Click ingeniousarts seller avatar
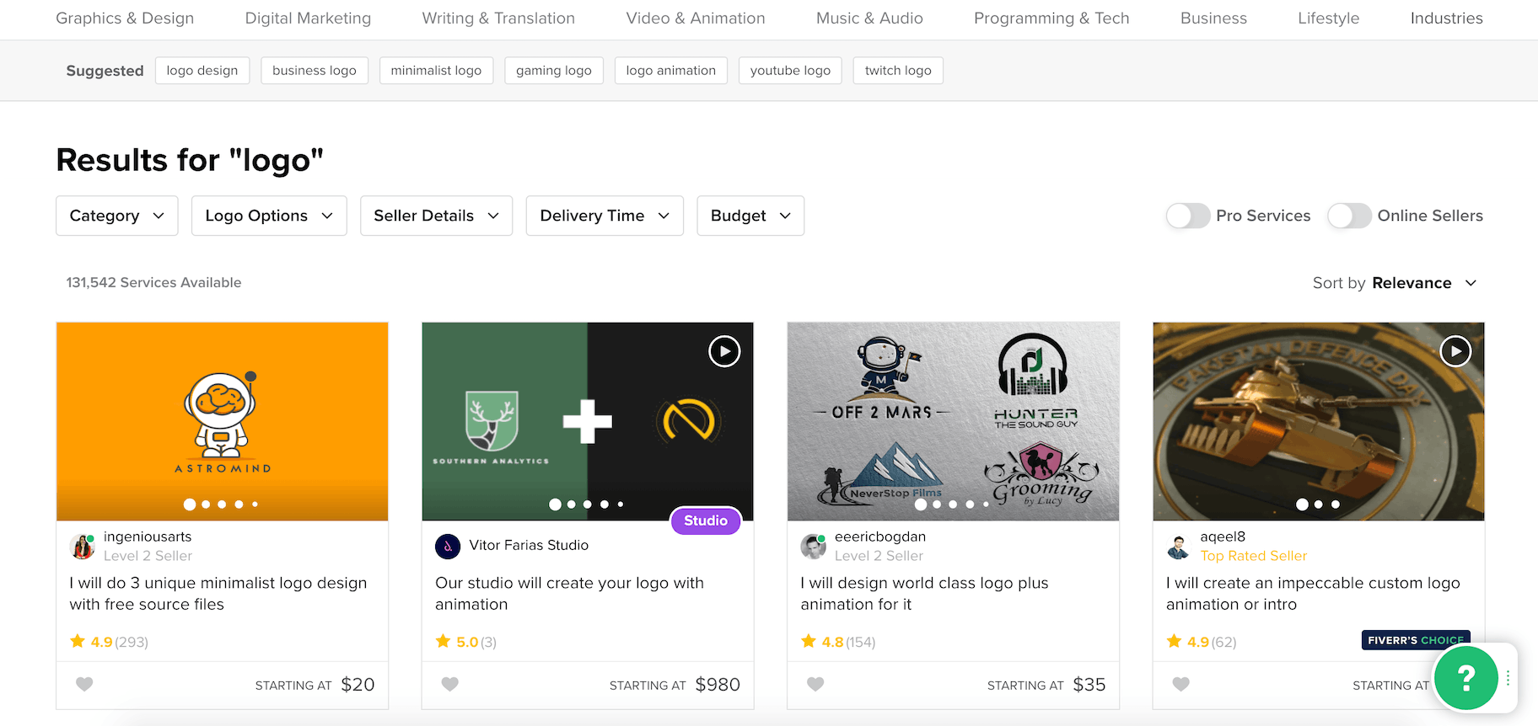 83,547
